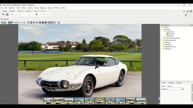The image size is (193, 108).
Task: Open the Markers properties tab
Action: tap(179, 83)
